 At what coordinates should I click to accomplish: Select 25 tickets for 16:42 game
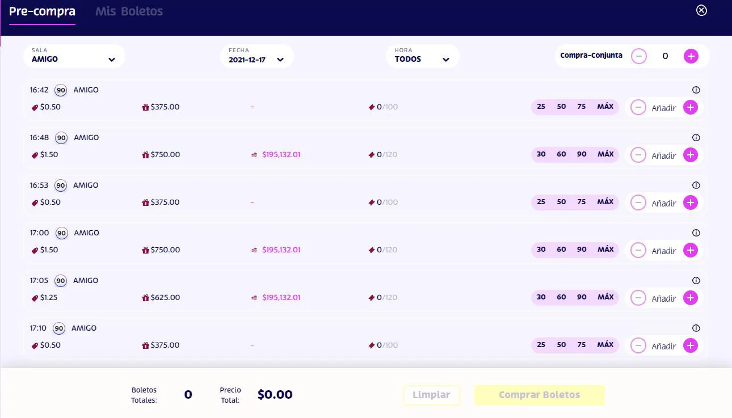point(541,107)
